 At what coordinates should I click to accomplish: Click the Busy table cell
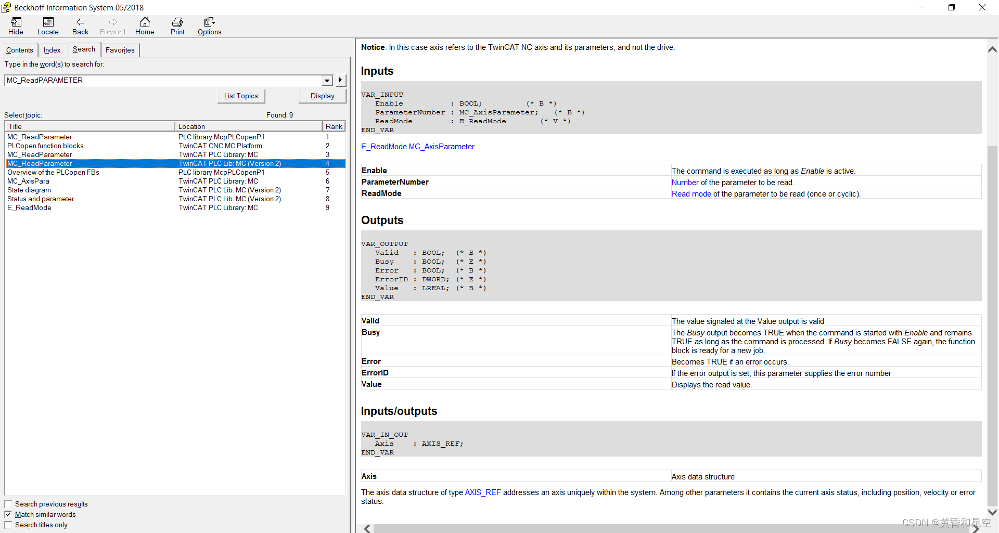coord(516,341)
